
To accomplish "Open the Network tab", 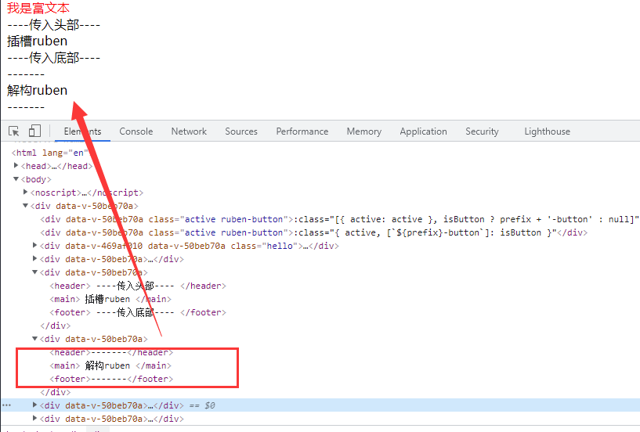I will 189,131.
